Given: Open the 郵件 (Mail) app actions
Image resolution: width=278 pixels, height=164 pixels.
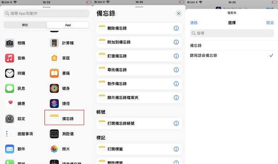Looking at the screenshot, I should 15,149.
